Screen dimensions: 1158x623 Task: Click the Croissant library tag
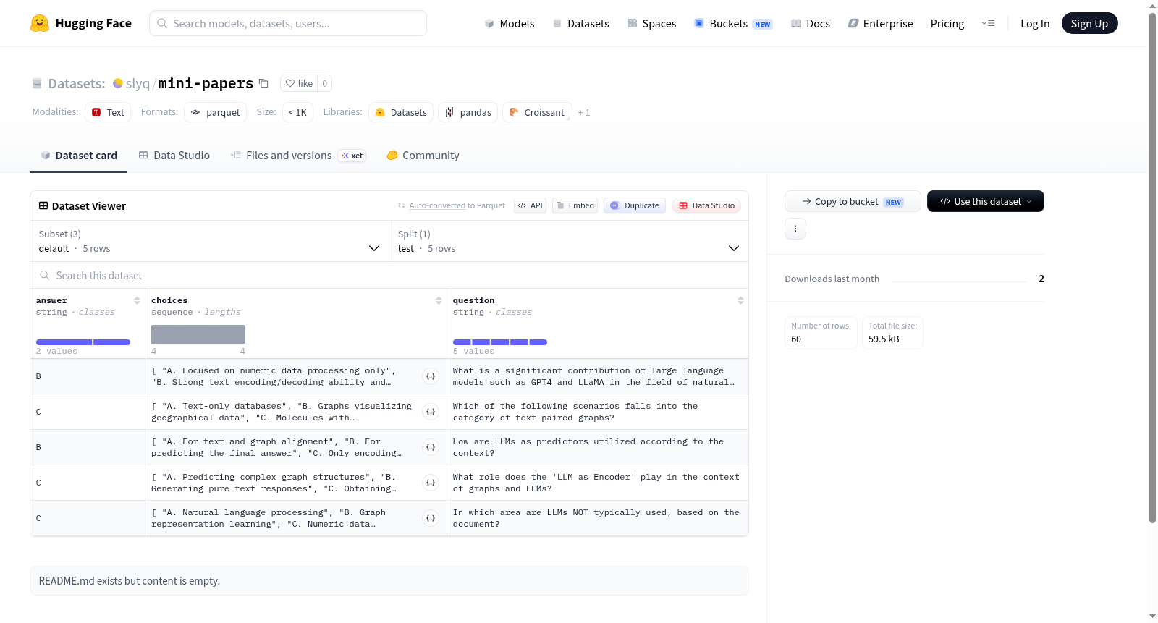[537, 112]
